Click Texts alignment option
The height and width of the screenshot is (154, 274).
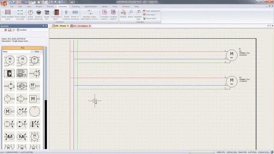coord(151,11)
